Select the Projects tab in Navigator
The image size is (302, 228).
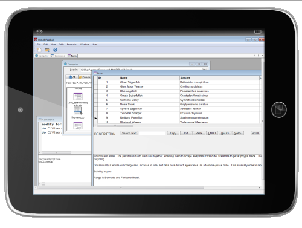point(85,77)
